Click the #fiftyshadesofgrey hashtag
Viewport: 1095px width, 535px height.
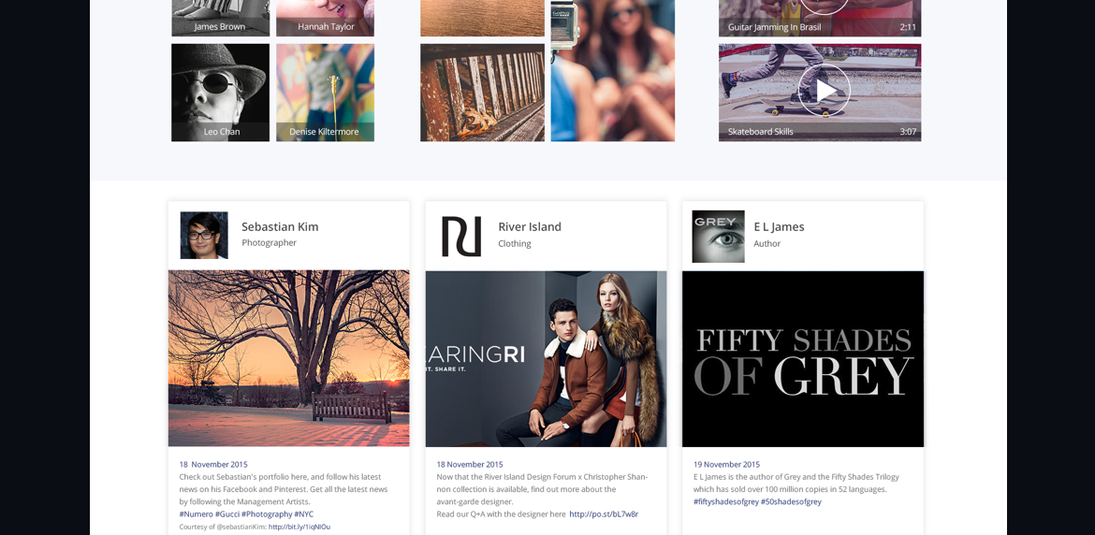point(725,501)
